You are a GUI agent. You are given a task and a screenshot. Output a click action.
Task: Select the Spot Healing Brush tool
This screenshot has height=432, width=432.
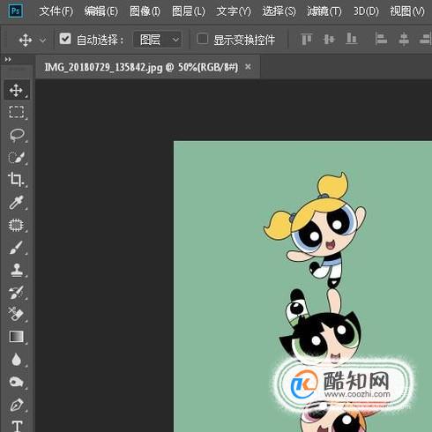[x=16, y=225]
